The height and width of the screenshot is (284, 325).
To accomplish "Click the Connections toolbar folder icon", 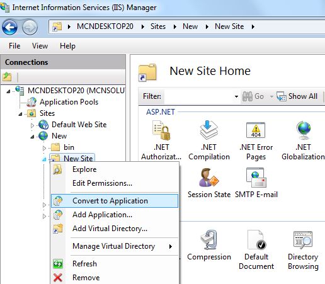I will coord(7,77).
